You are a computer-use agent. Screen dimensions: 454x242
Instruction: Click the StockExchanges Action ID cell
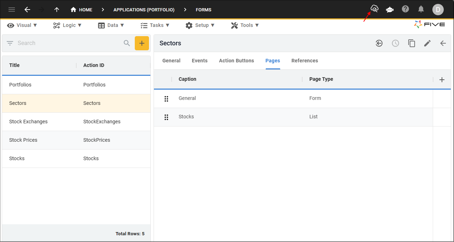(x=102, y=122)
